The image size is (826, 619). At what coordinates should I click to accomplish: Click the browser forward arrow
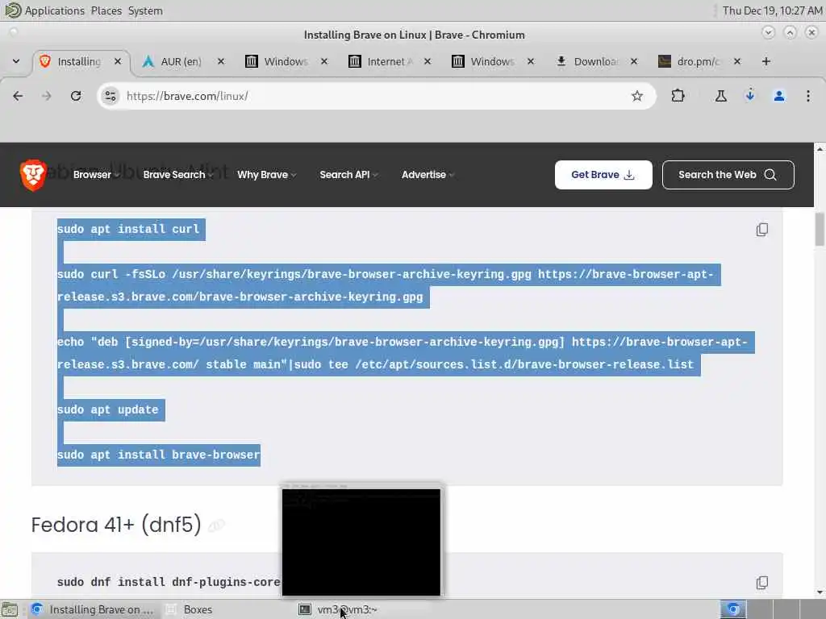click(46, 96)
